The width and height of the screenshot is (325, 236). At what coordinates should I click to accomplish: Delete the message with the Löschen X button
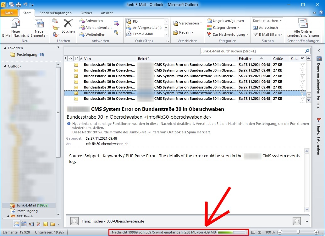click(68, 26)
